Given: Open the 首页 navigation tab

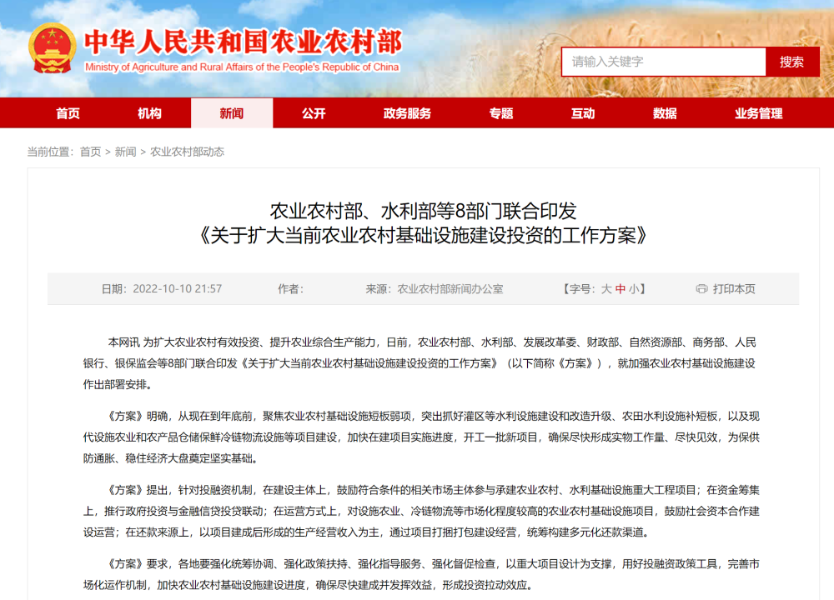Looking at the screenshot, I should pos(68,113).
